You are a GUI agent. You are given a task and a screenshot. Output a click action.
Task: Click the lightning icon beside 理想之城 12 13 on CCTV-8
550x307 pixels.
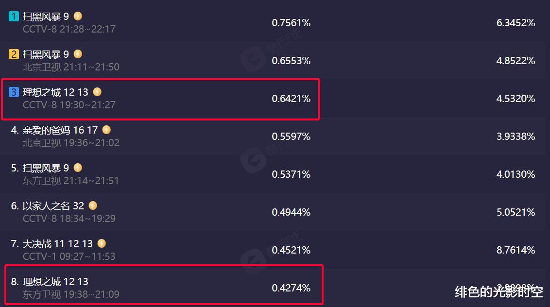[x=97, y=92]
